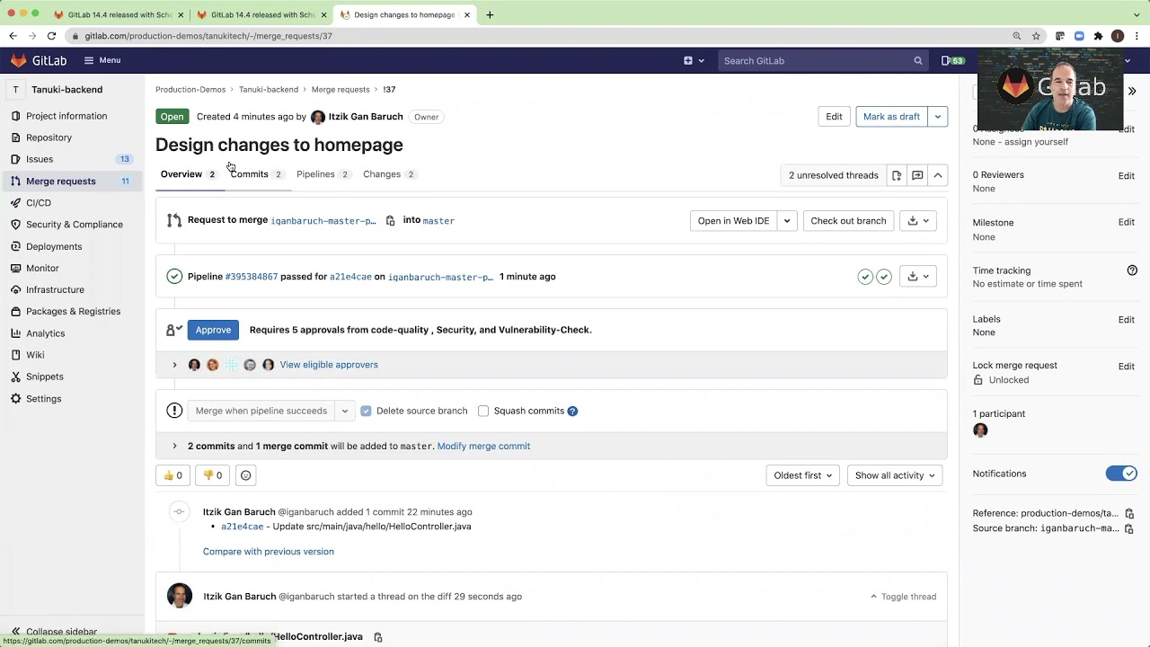This screenshot has width=1150, height=647.
Task: Collapse thread with Toggle thread
Action: point(903,597)
